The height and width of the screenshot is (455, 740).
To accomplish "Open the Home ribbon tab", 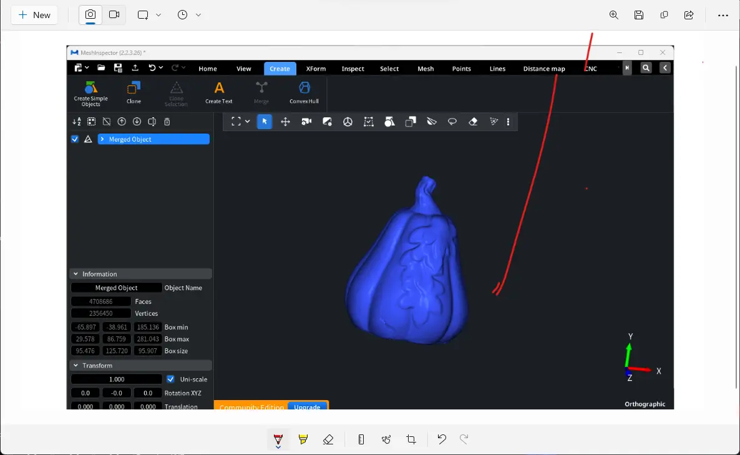I will coord(208,69).
